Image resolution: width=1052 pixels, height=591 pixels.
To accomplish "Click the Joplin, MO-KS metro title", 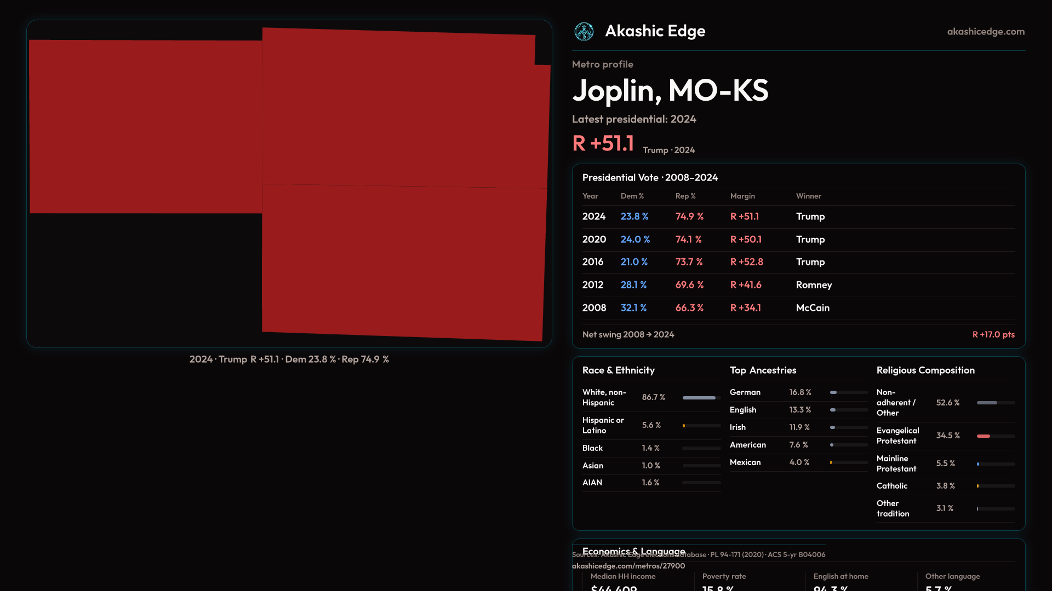I will pos(670,90).
